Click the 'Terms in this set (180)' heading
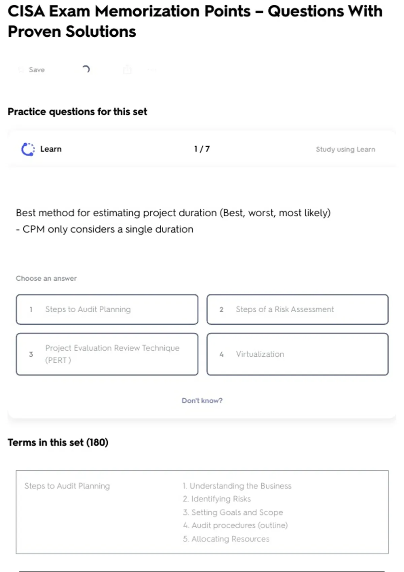404x572 pixels. click(x=58, y=442)
